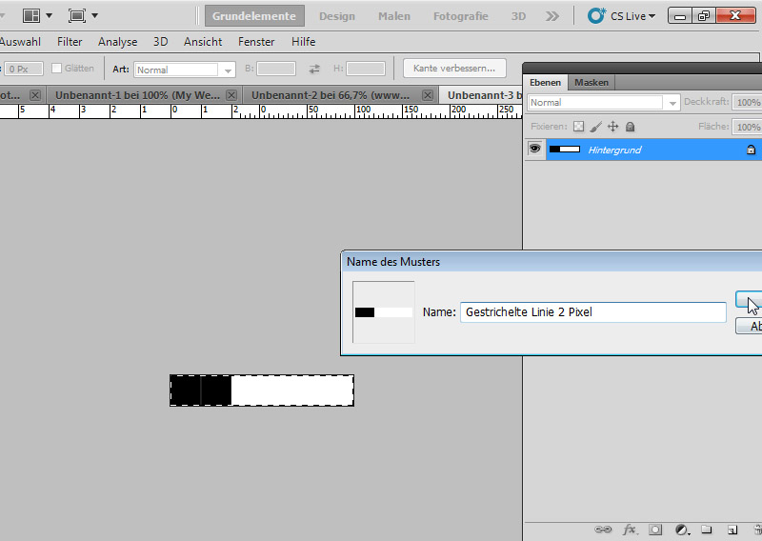
Task: Open the layer blend mode Normal dropdown
Action: click(603, 103)
